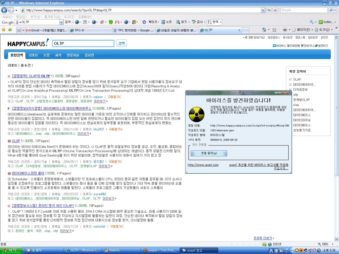The image size is (339, 254).
Task: Close the OLTP browser tab
Action: coord(239,30)
